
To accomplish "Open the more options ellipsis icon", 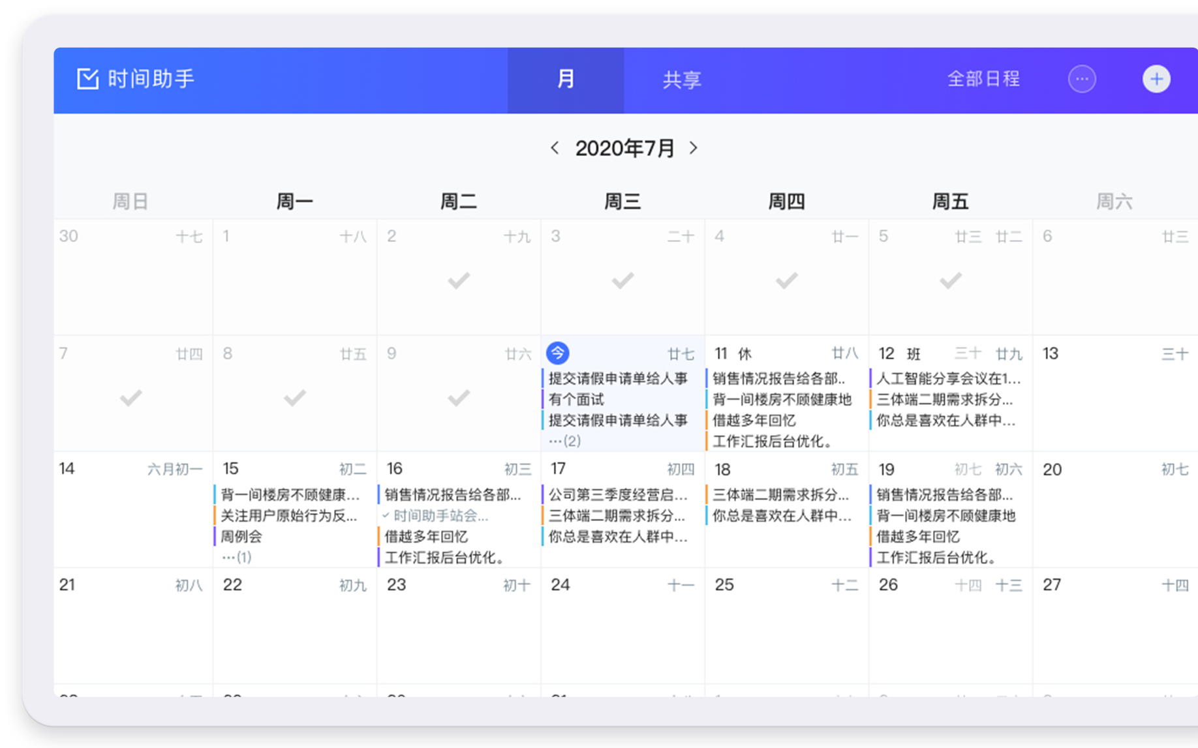I will (x=1081, y=80).
